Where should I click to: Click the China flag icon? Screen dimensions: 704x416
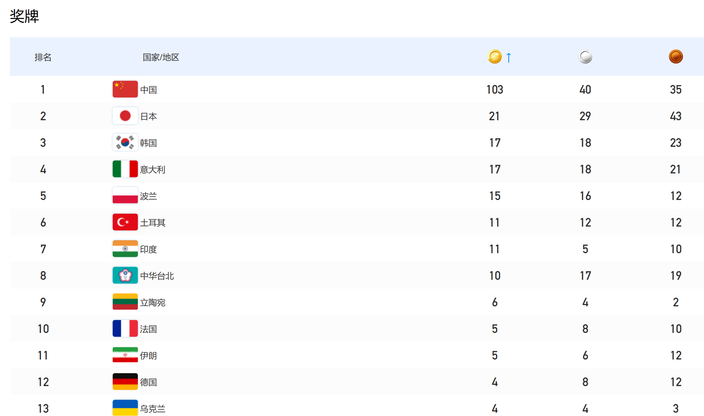(125, 89)
